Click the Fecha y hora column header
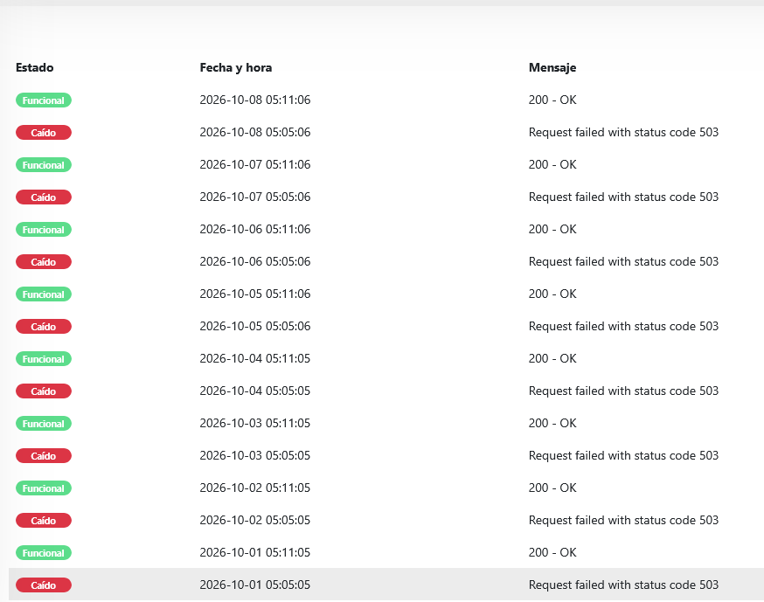 236,67
